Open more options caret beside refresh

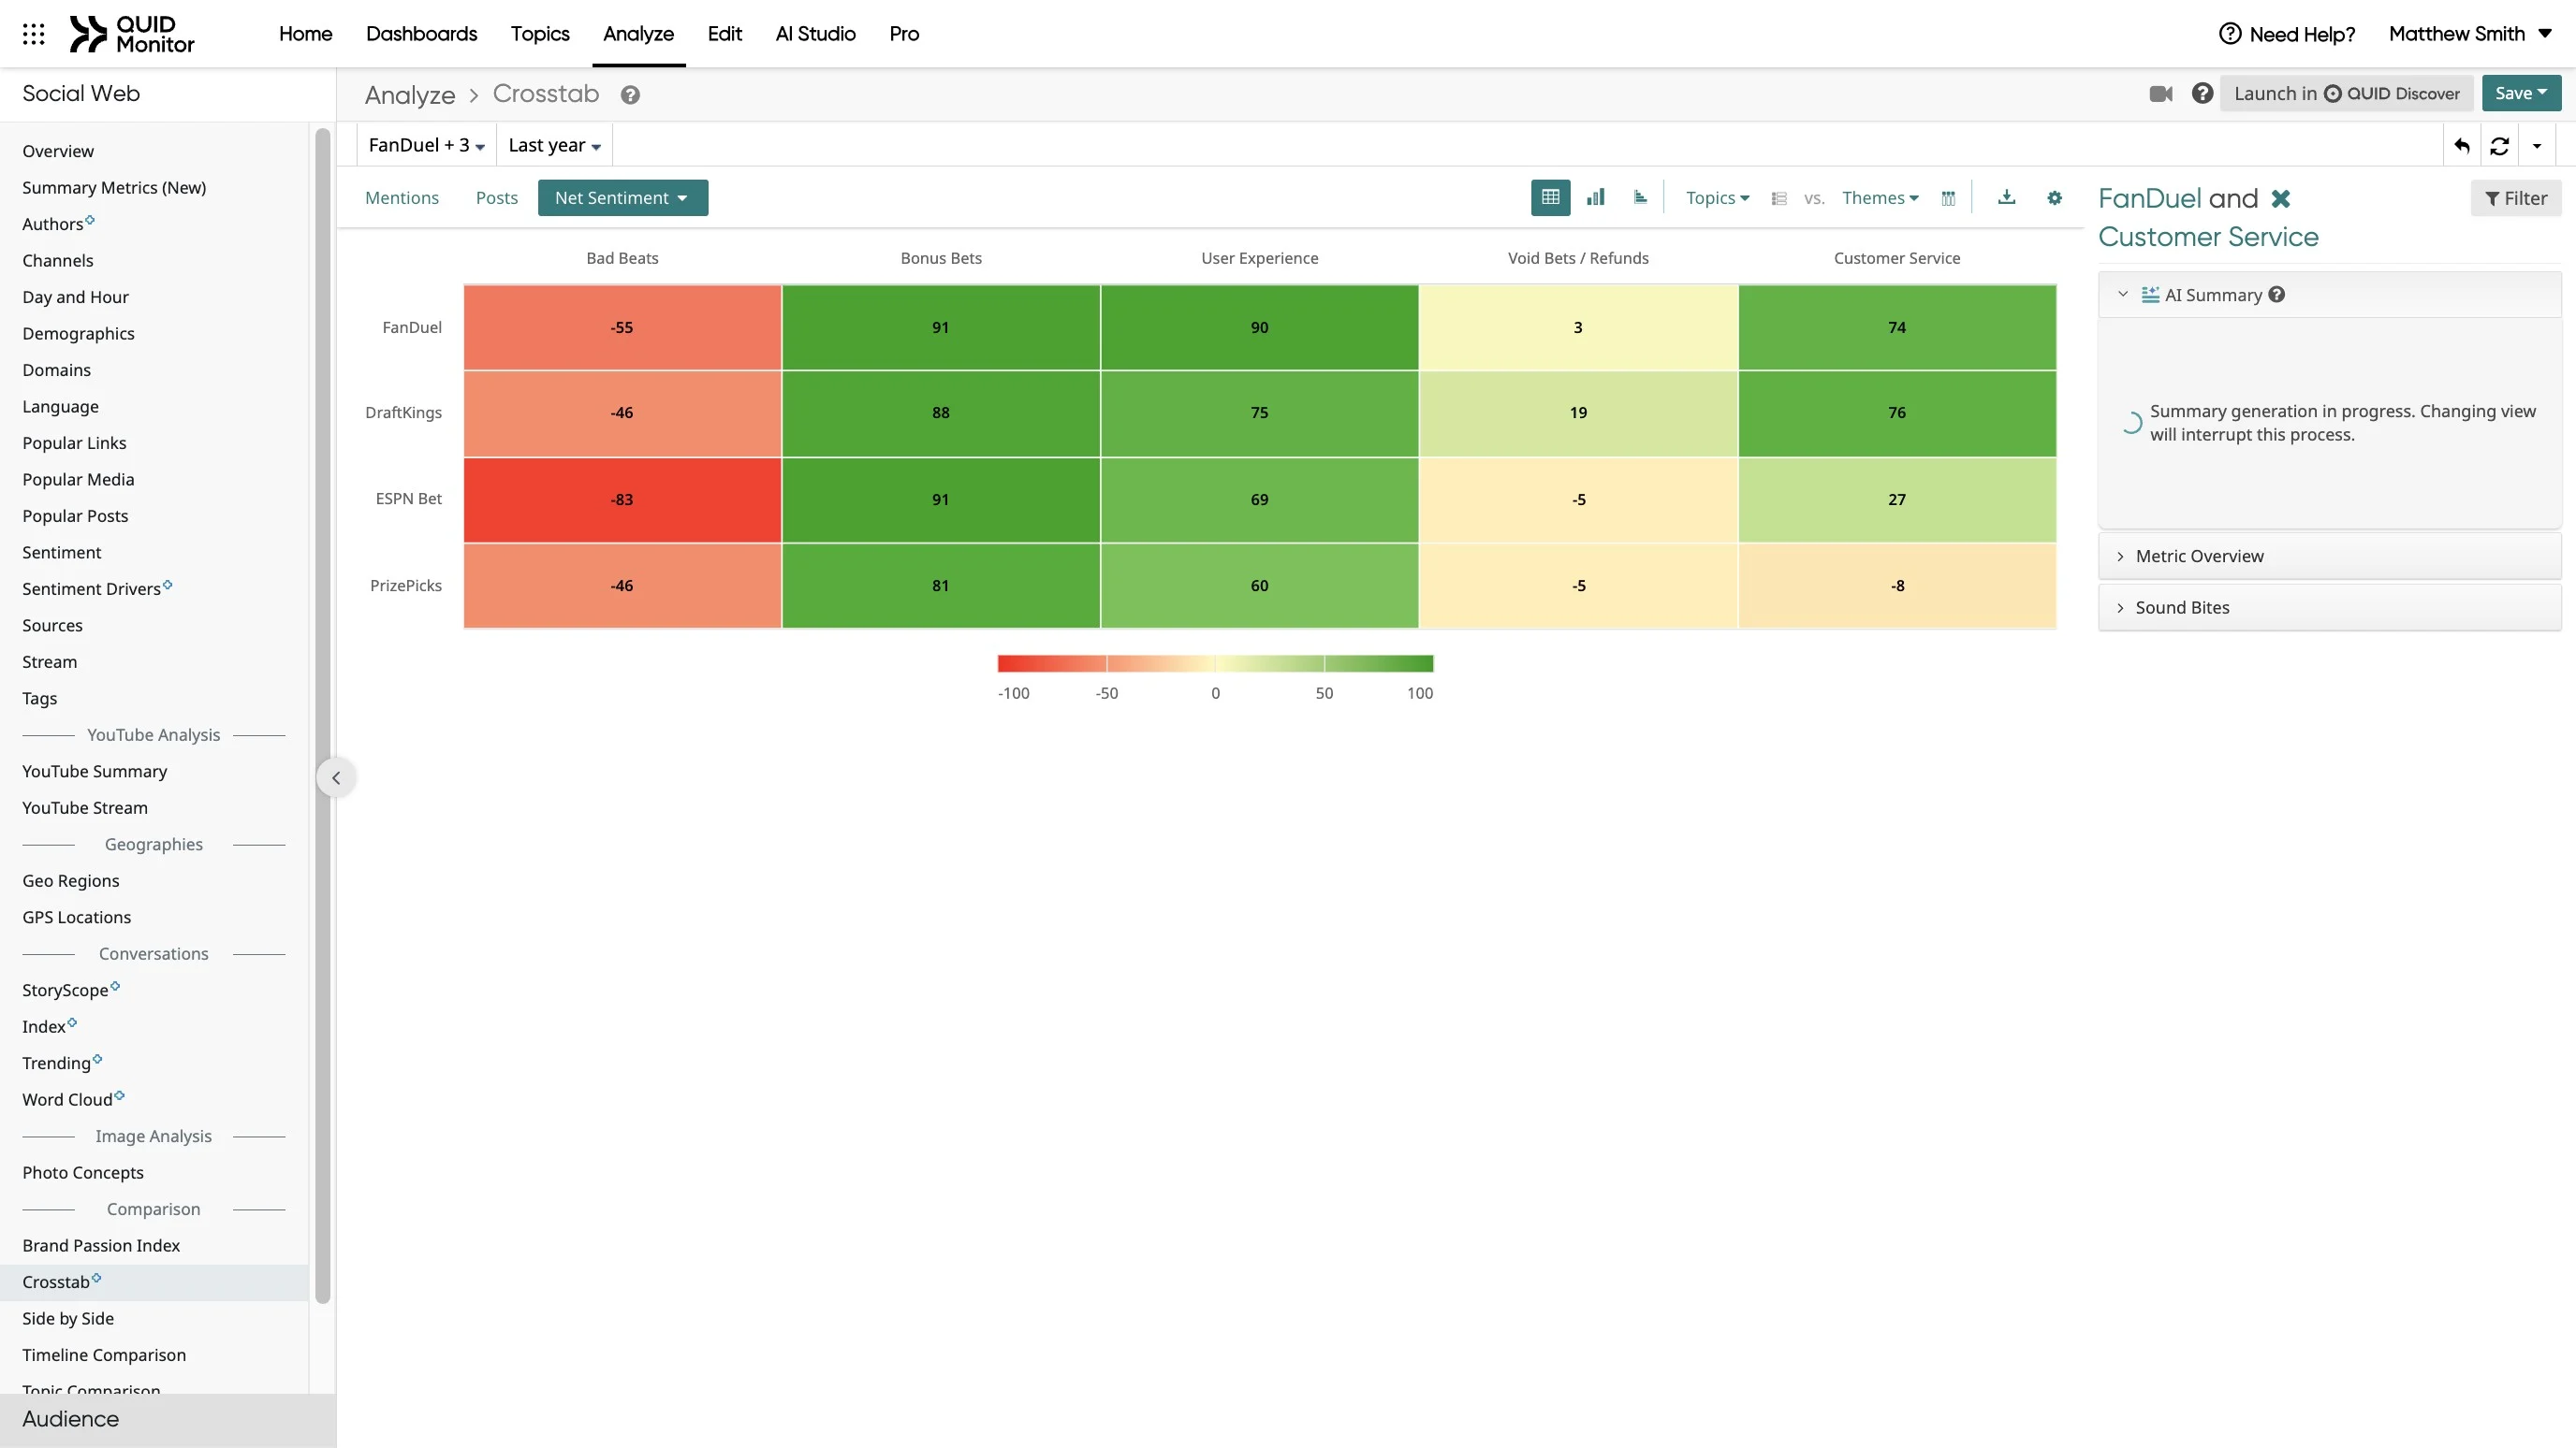click(x=2537, y=146)
